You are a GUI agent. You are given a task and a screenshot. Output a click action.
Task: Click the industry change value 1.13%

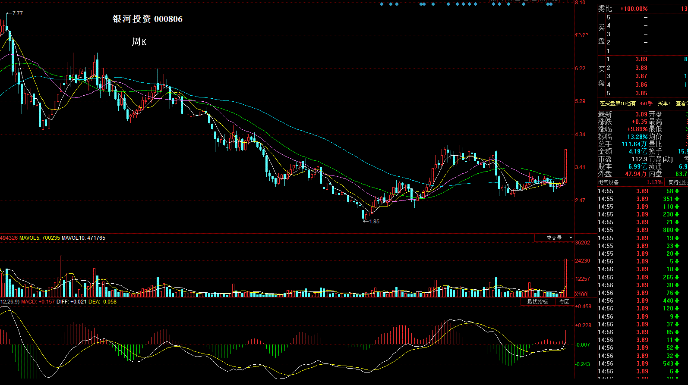click(x=654, y=182)
